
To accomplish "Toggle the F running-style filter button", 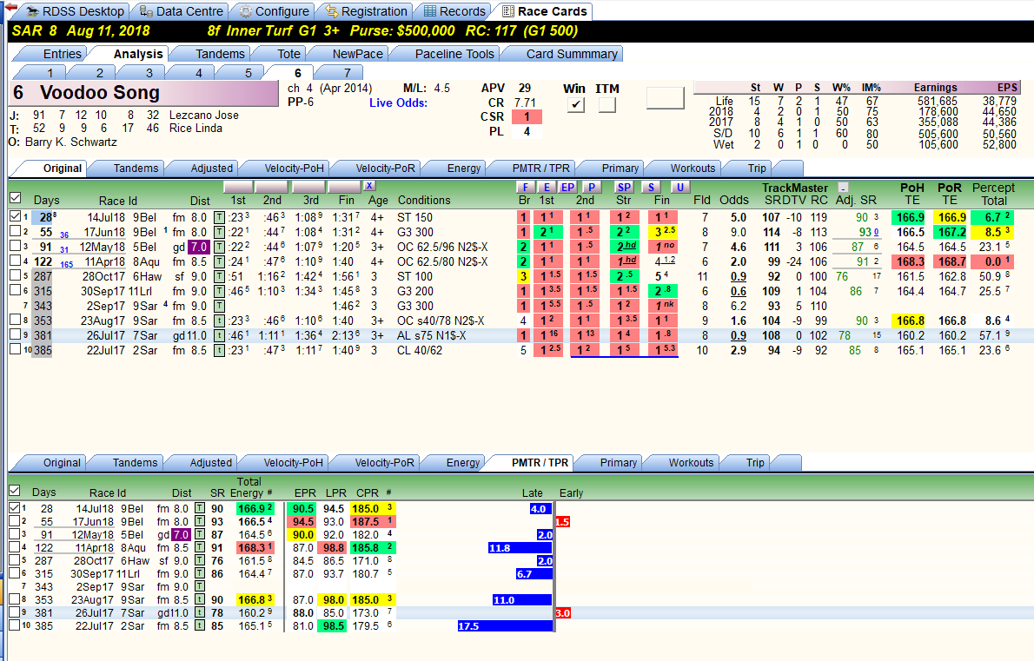I will pos(525,187).
